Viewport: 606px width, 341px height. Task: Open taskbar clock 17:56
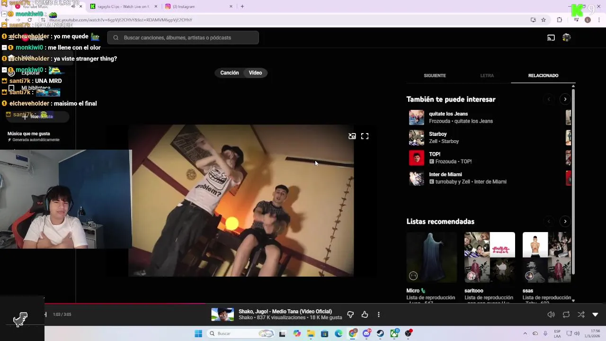589,333
